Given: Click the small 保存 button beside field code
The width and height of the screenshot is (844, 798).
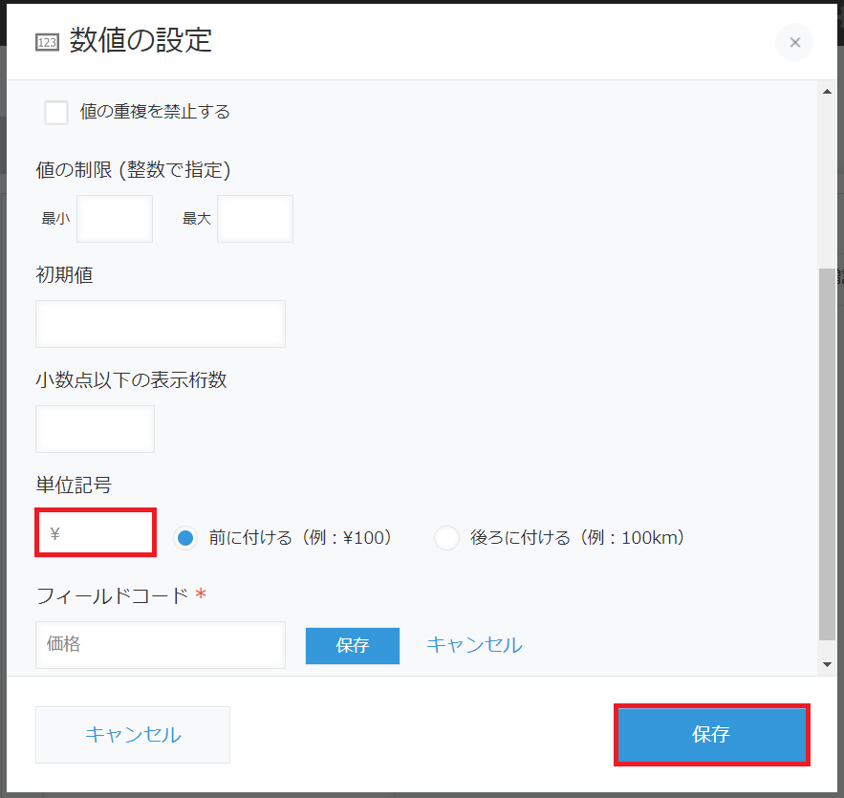Looking at the screenshot, I should click(353, 645).
